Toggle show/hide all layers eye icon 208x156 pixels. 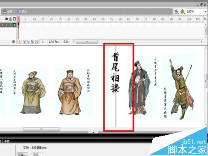point(6,19)
